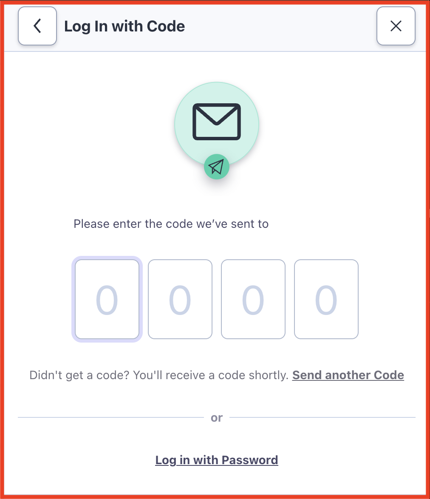The width and height of the screenshot is (430, 499).
Task: Focus the first code digit box
Action: 107,299
